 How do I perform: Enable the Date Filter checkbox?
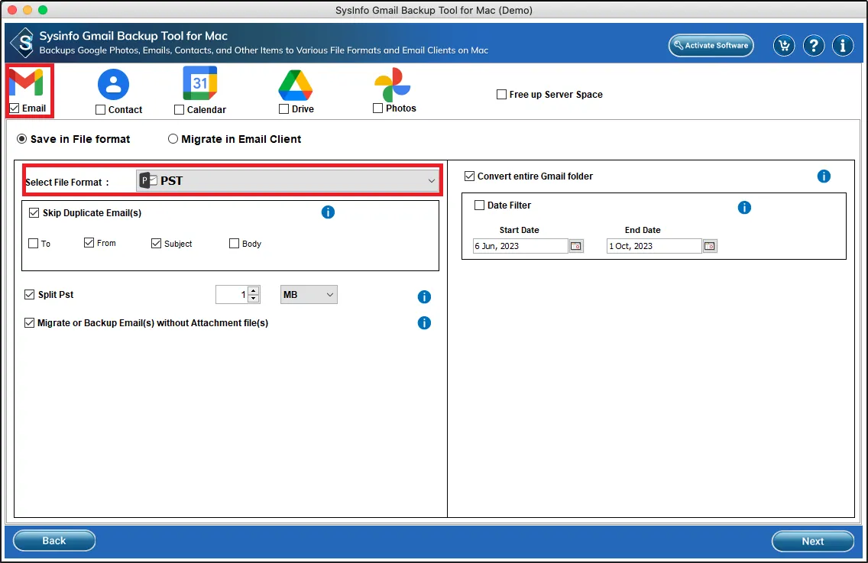coord(480,205)
